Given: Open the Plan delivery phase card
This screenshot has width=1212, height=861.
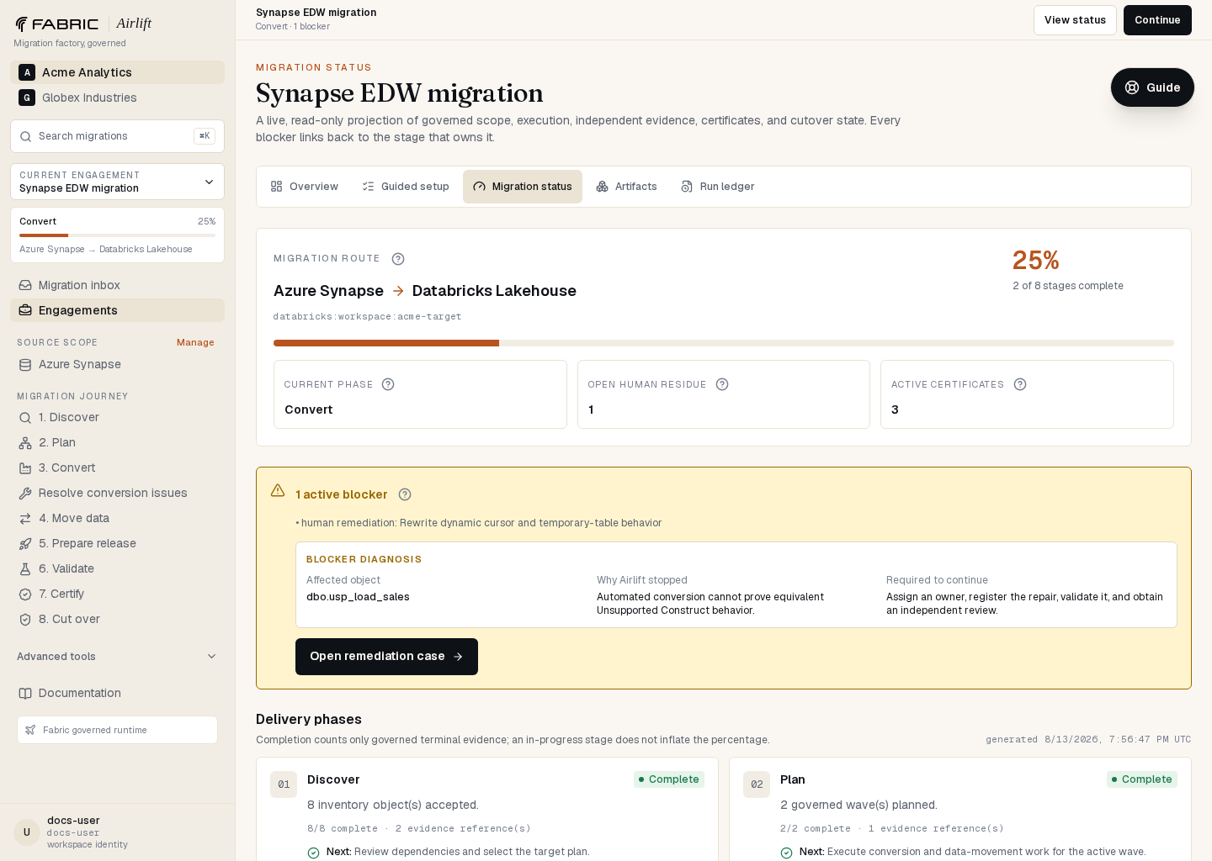Looking at the screenshot, I should point(960,810).
